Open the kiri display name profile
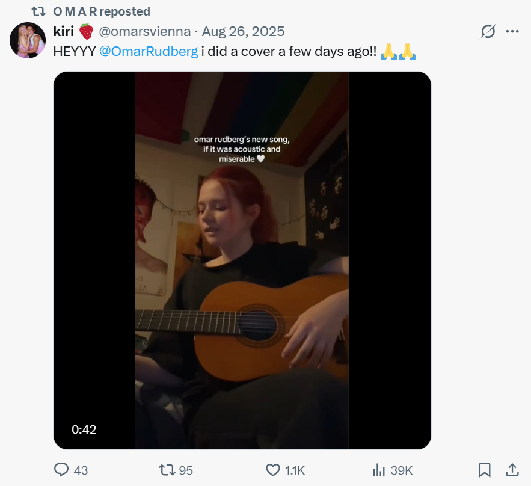This screenshot has width=531, height=486. pyautogui.click(x=64, y=31)
